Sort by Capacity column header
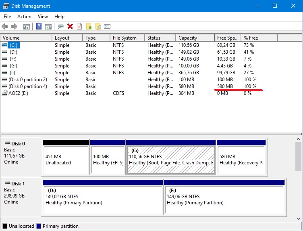303x231 pixels. click(x=188, y=38)
